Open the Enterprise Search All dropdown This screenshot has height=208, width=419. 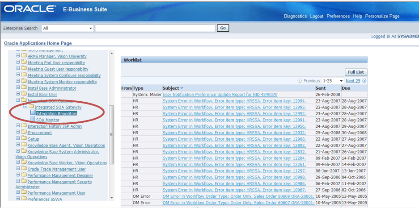[68, 28]
